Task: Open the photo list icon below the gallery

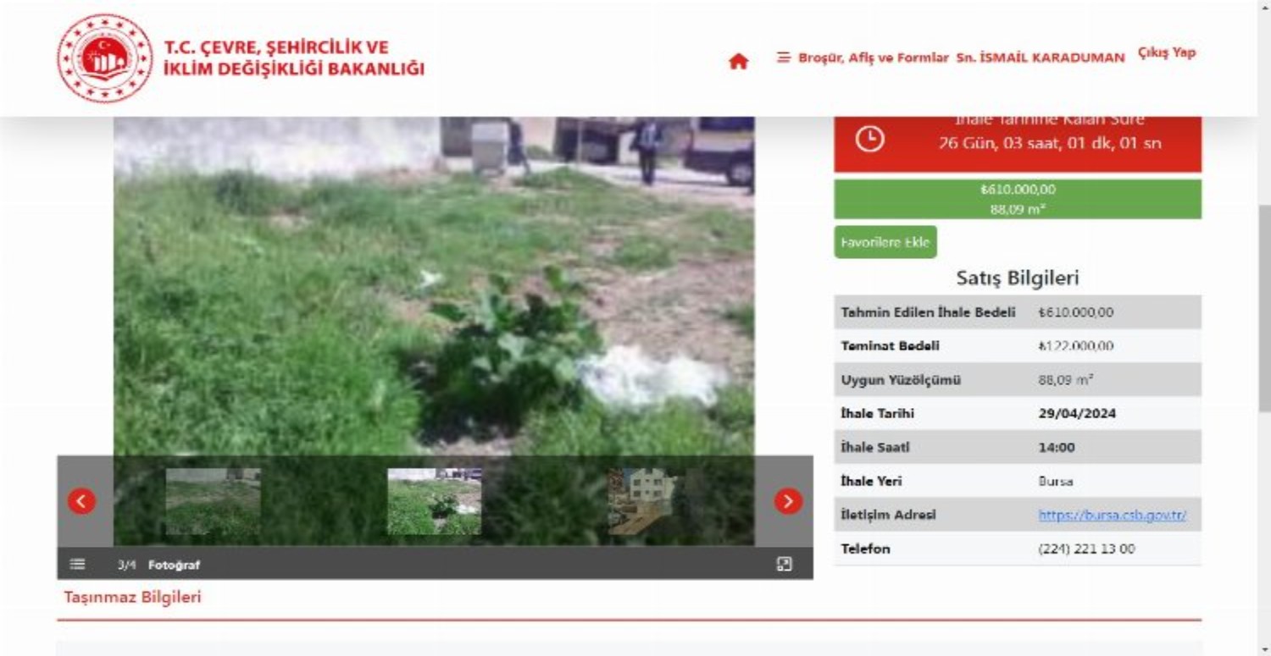Action: click(x=78, y=563)
